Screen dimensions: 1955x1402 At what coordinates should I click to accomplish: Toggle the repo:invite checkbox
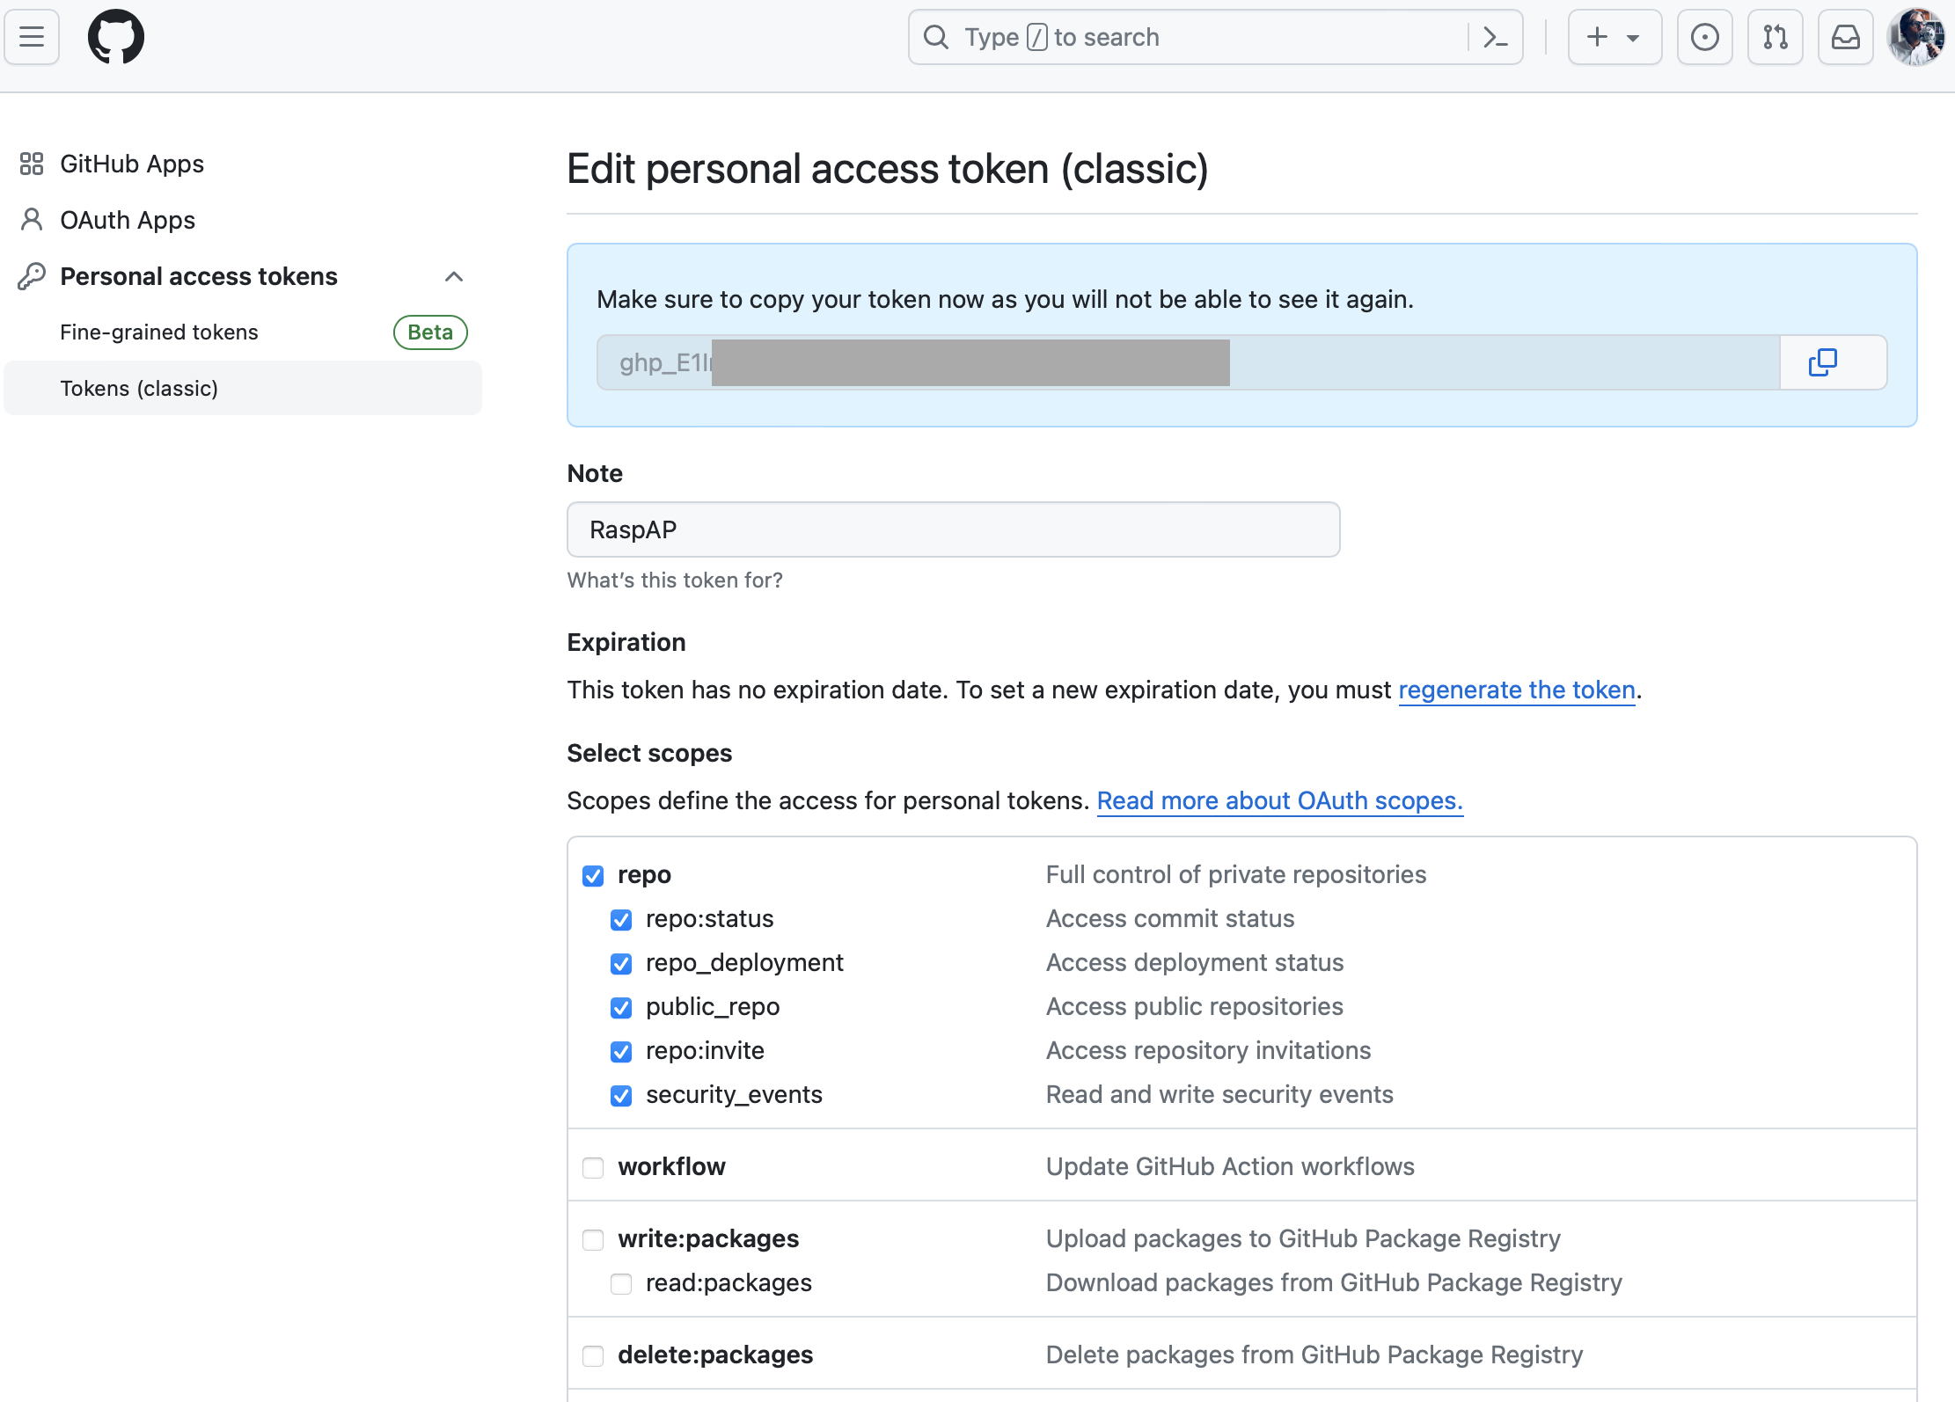[621, 1052]
